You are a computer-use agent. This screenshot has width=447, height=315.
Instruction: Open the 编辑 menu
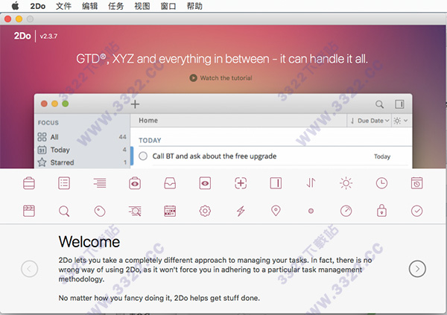point(90,6)
